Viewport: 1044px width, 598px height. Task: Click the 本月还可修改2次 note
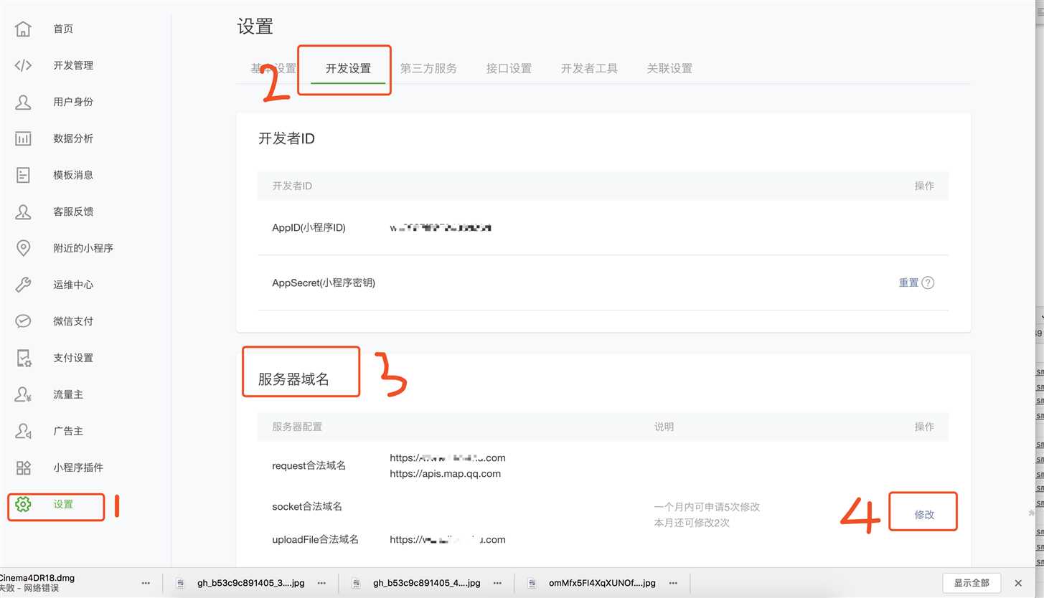(692, 523)
